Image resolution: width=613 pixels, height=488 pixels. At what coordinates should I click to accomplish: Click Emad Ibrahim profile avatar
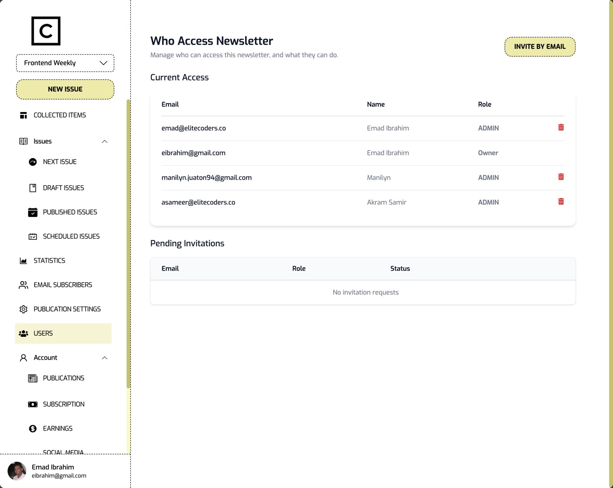(17, 471)
